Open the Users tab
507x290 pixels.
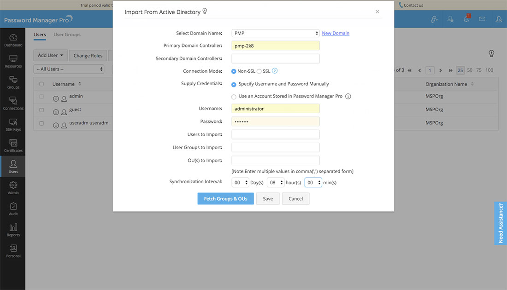click(x=40, y=35)
